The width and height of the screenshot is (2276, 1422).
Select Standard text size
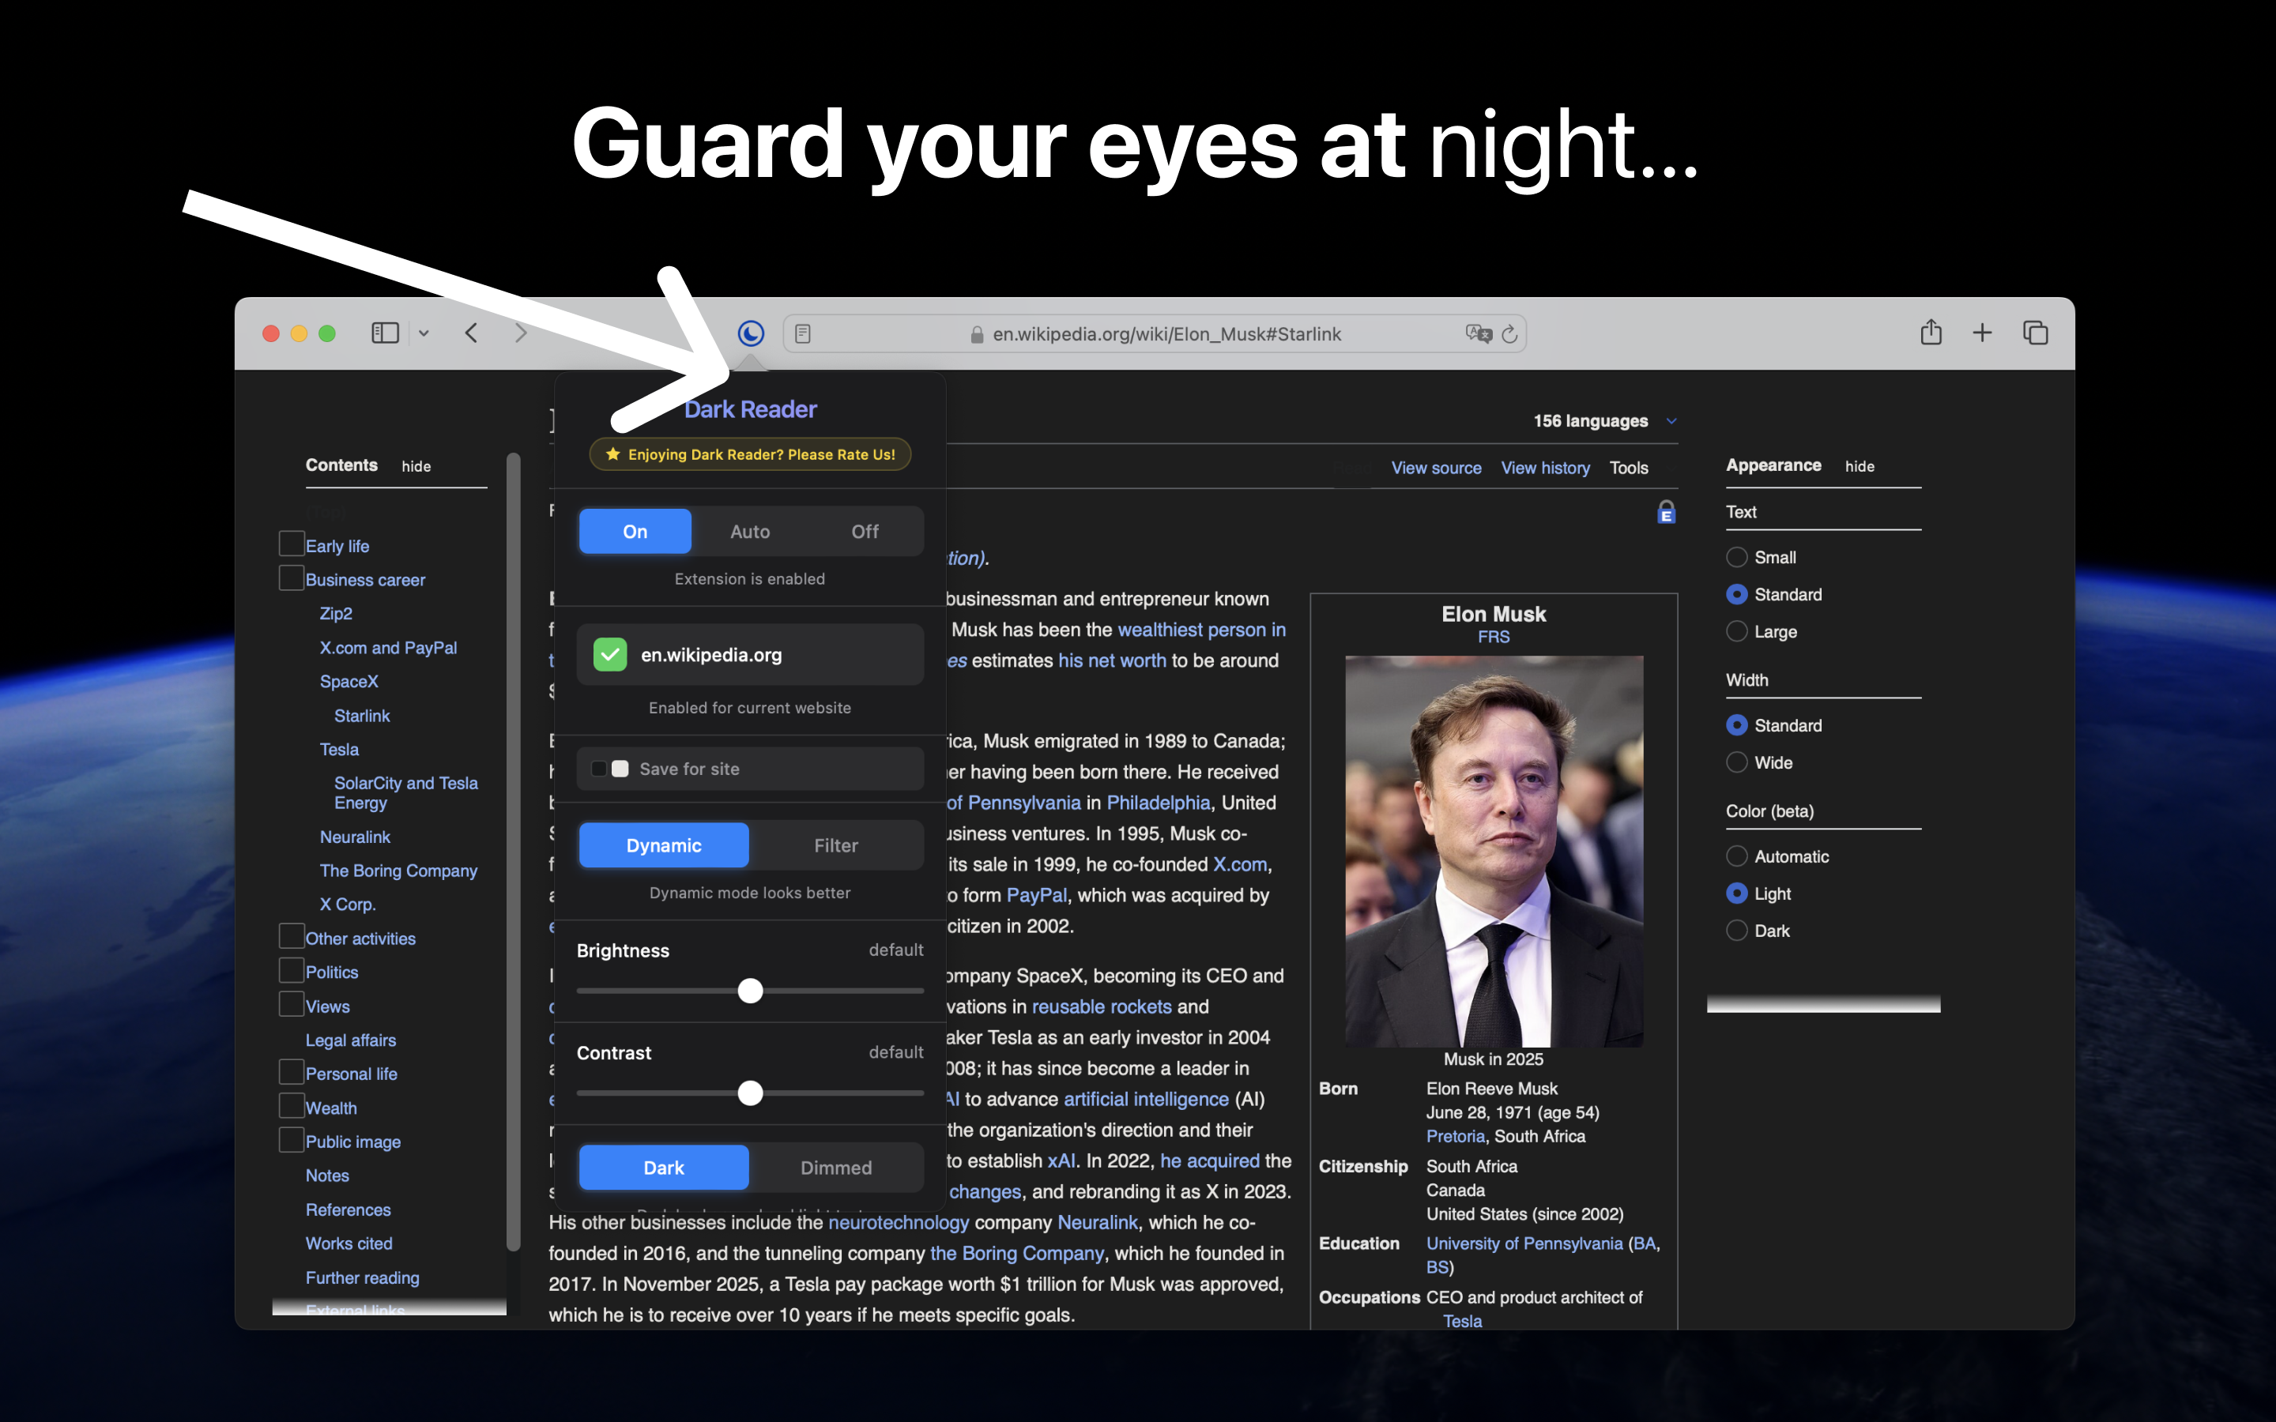[x=1736, y=594]
